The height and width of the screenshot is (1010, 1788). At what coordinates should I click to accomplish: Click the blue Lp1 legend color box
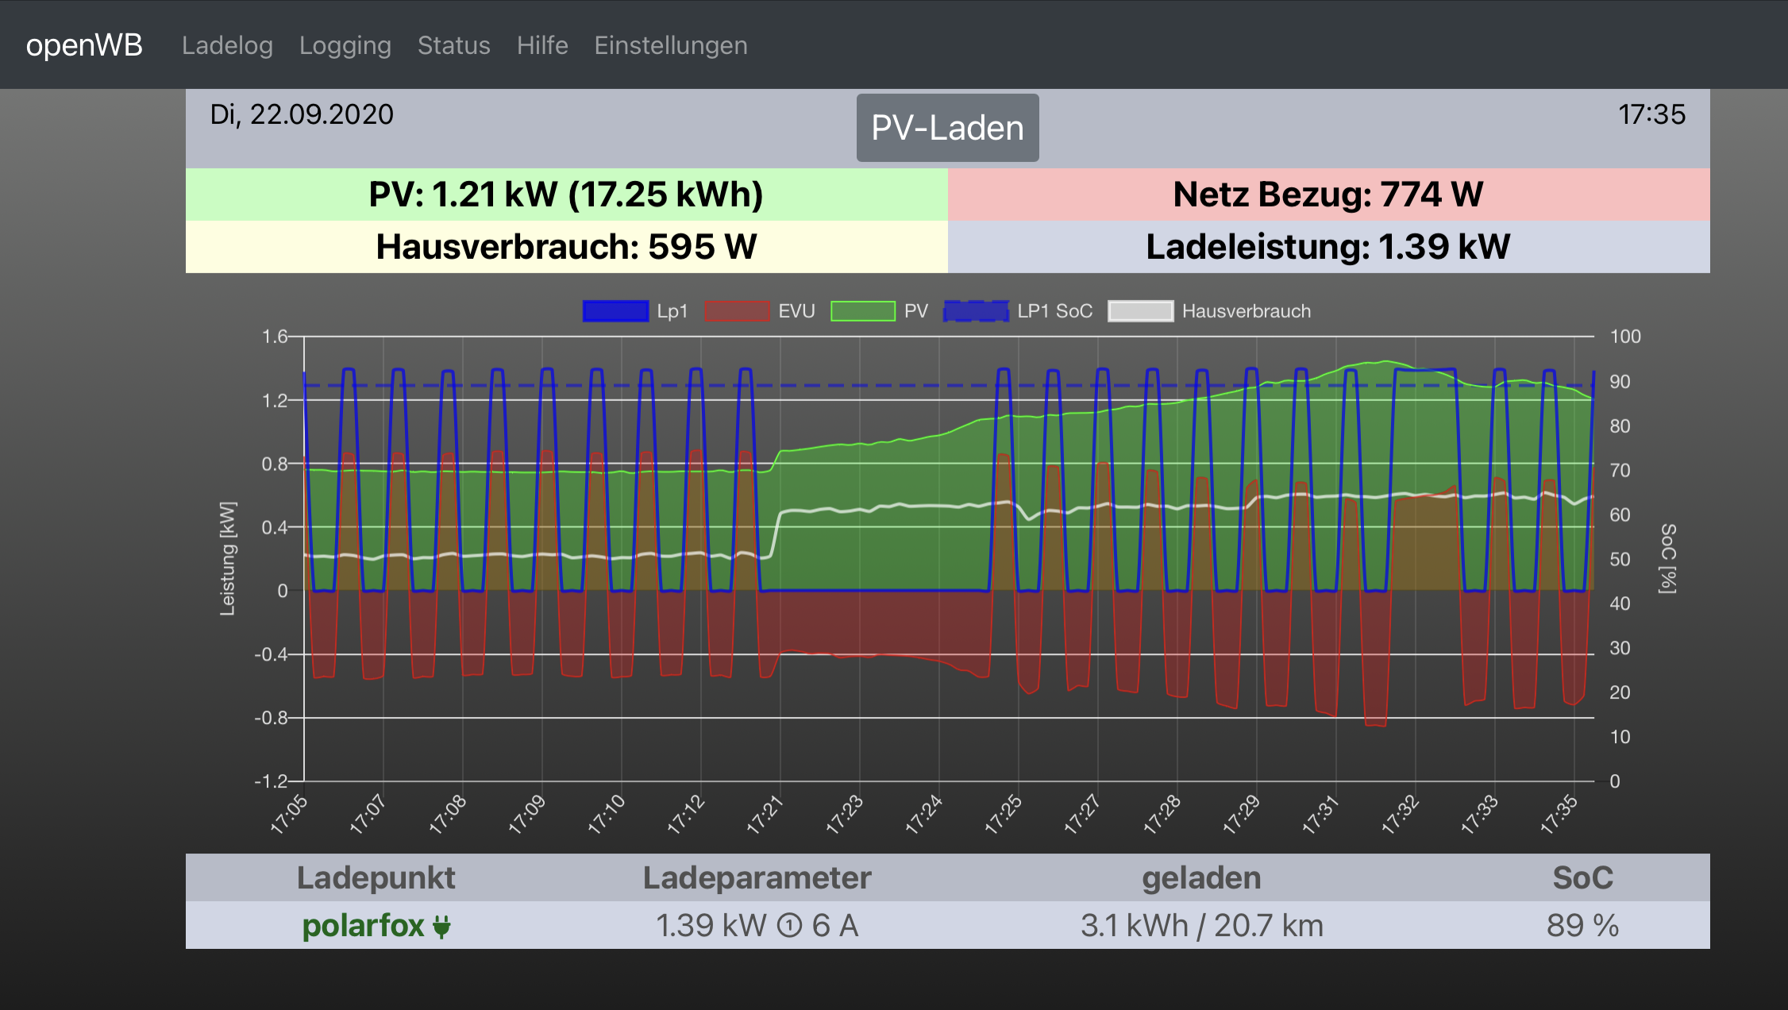[x=615, y=311]
